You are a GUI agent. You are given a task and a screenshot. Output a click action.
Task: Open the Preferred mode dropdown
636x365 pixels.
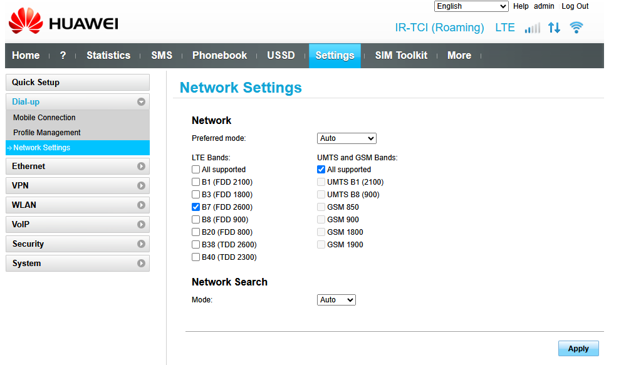coord(347,138)
